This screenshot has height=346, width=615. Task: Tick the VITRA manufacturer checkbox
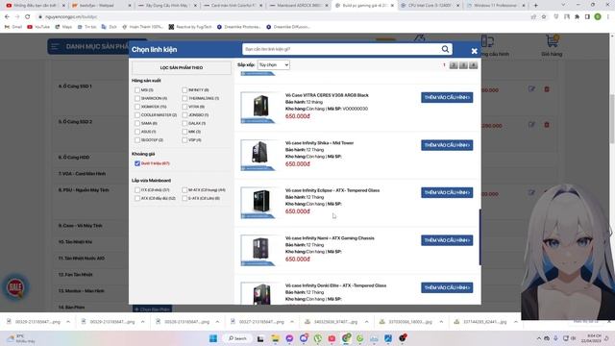pyautogui.click(x=184, y=107)
